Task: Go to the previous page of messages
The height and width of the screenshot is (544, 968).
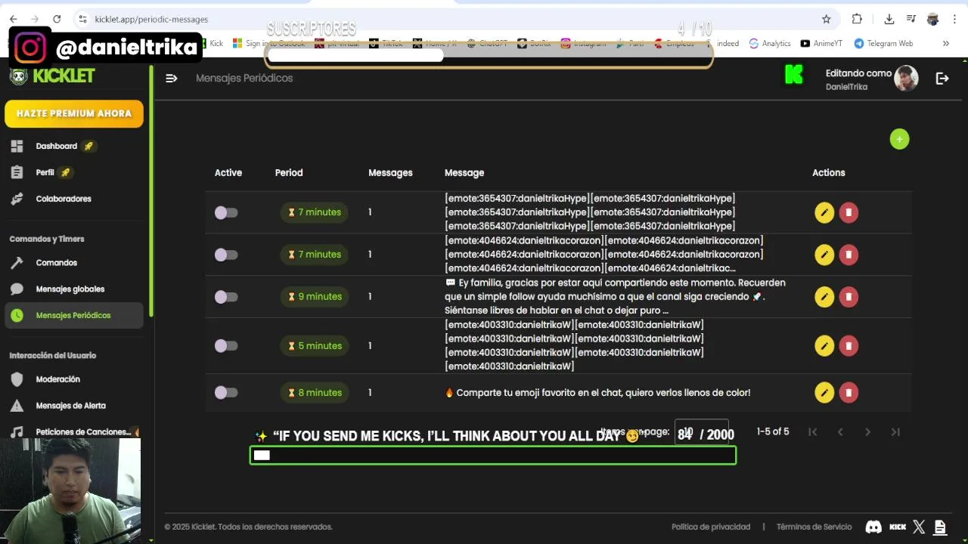Action: pyautogui.click(x=840, y=432)
